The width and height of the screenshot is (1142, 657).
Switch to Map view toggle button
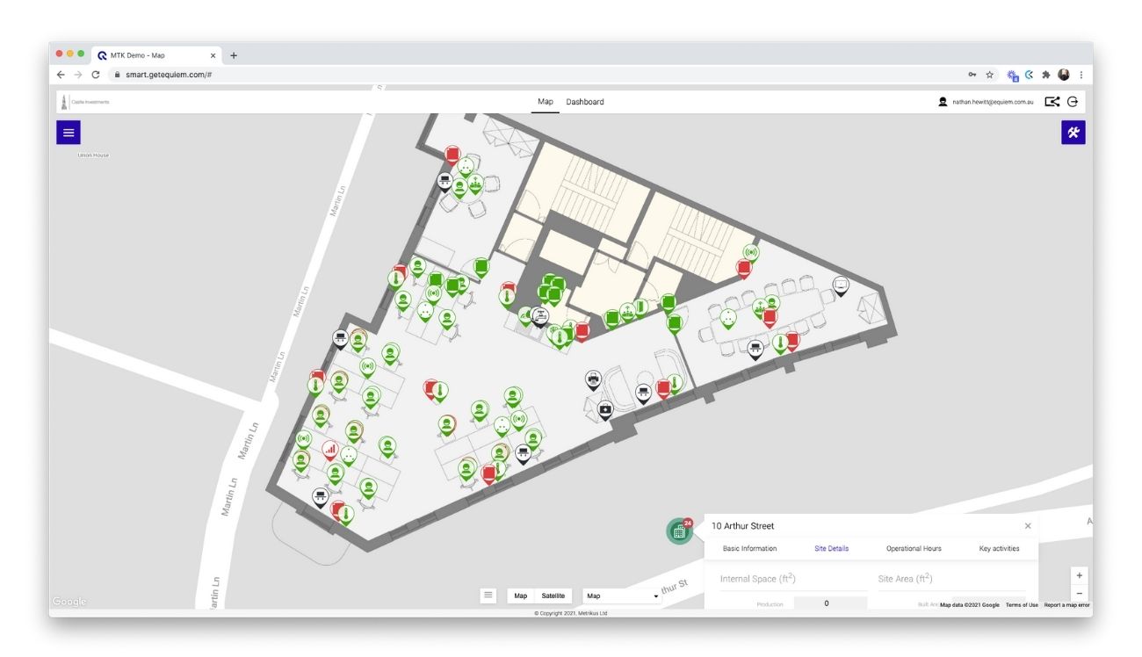tap(521, 596)
